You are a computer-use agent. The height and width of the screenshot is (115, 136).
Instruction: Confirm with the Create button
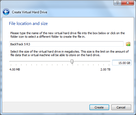pos(99,107)
